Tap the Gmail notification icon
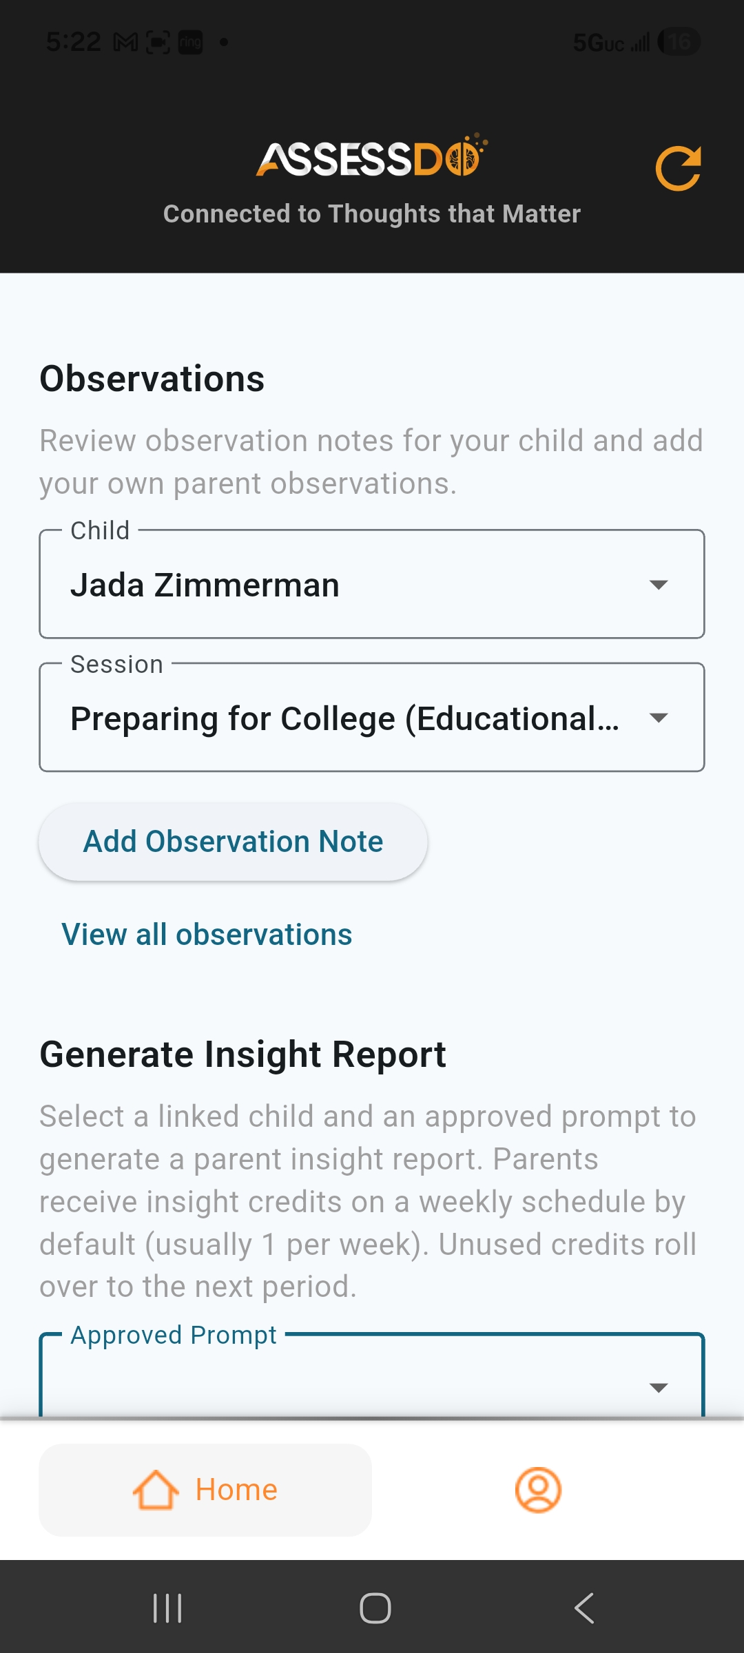 click(x=125, y=43)
